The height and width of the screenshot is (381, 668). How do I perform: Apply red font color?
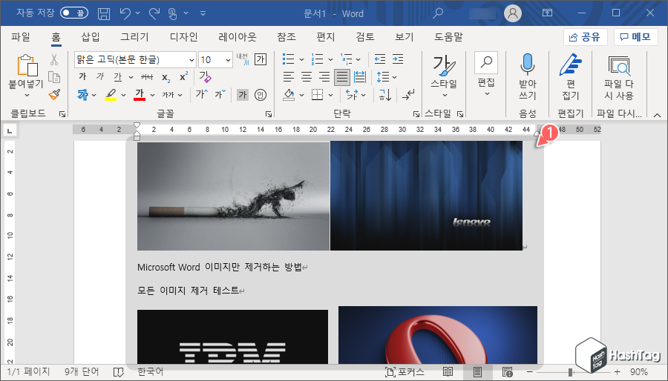(140, 94)
